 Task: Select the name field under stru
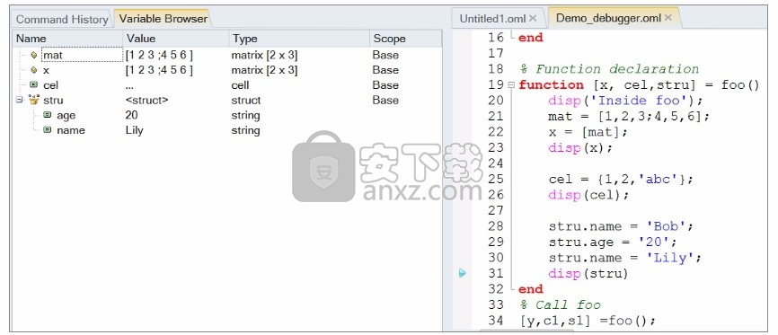tap(226, 130)
